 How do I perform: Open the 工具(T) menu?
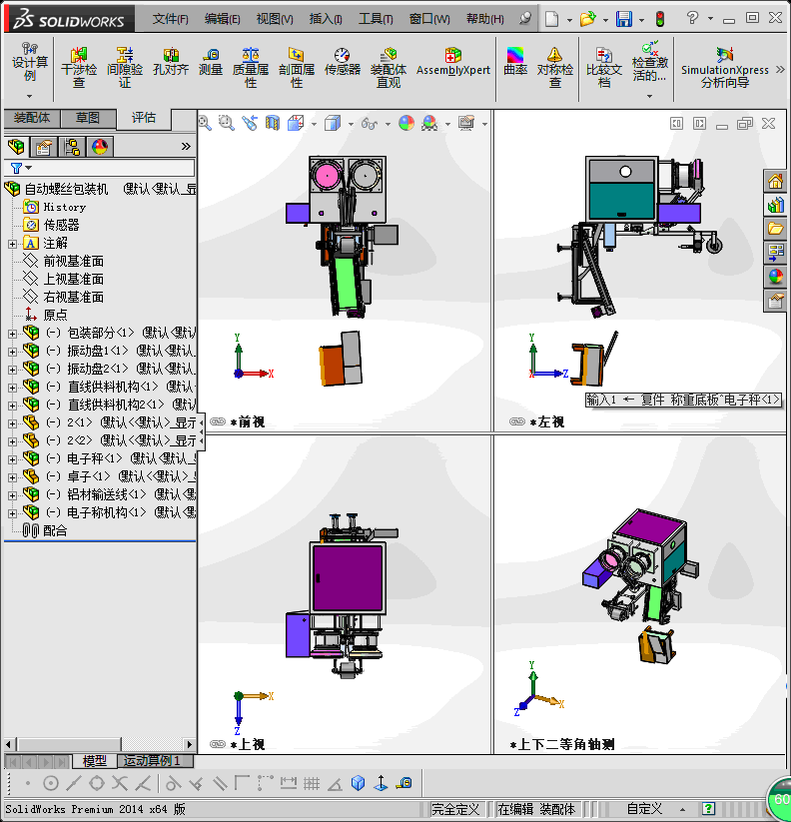[x=376, y=19]
